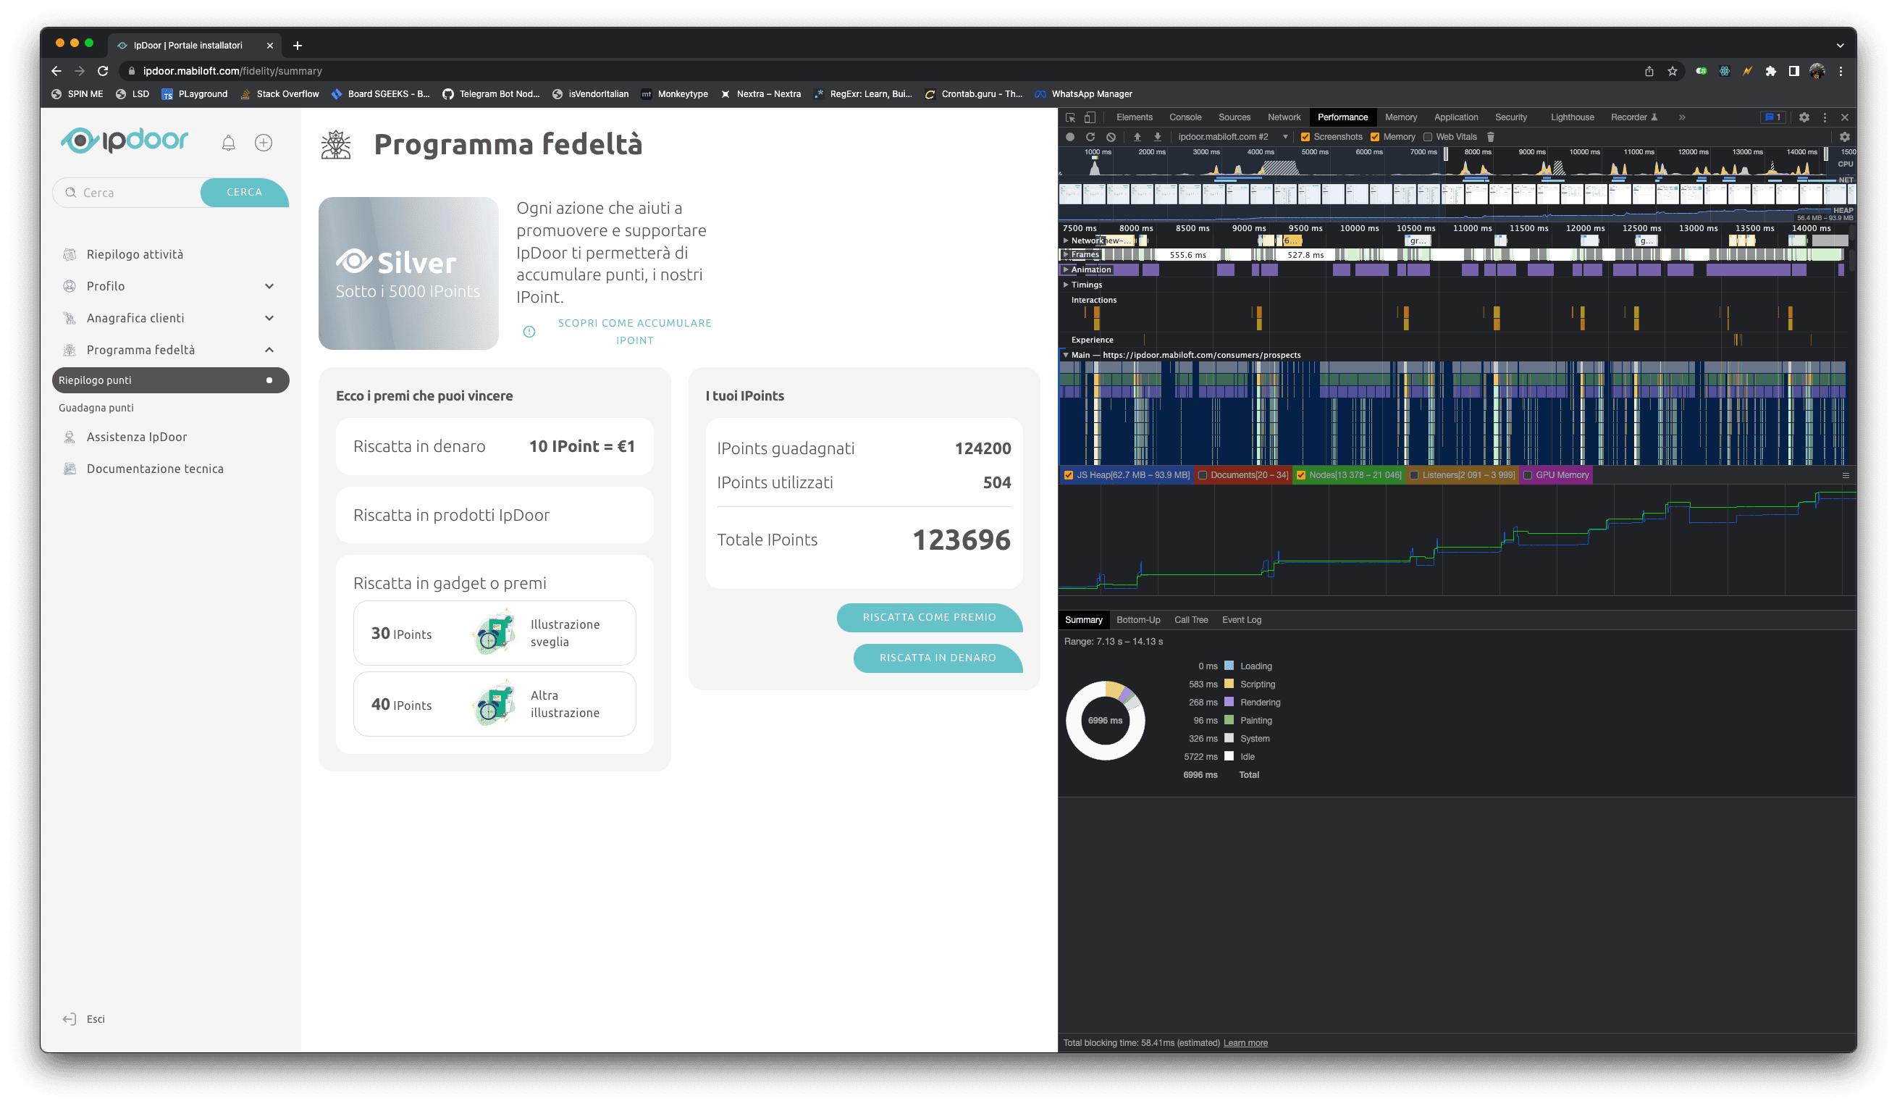Clear the performance recording
This screenshot has height=1106, width=1897.
[x=1111, y=137]
